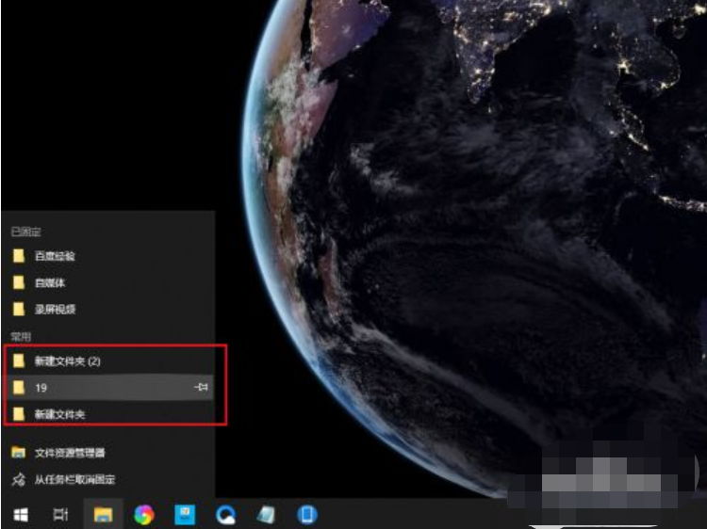Click the folder icon beside 百度经验
The image size is (707, 529).
18,256
